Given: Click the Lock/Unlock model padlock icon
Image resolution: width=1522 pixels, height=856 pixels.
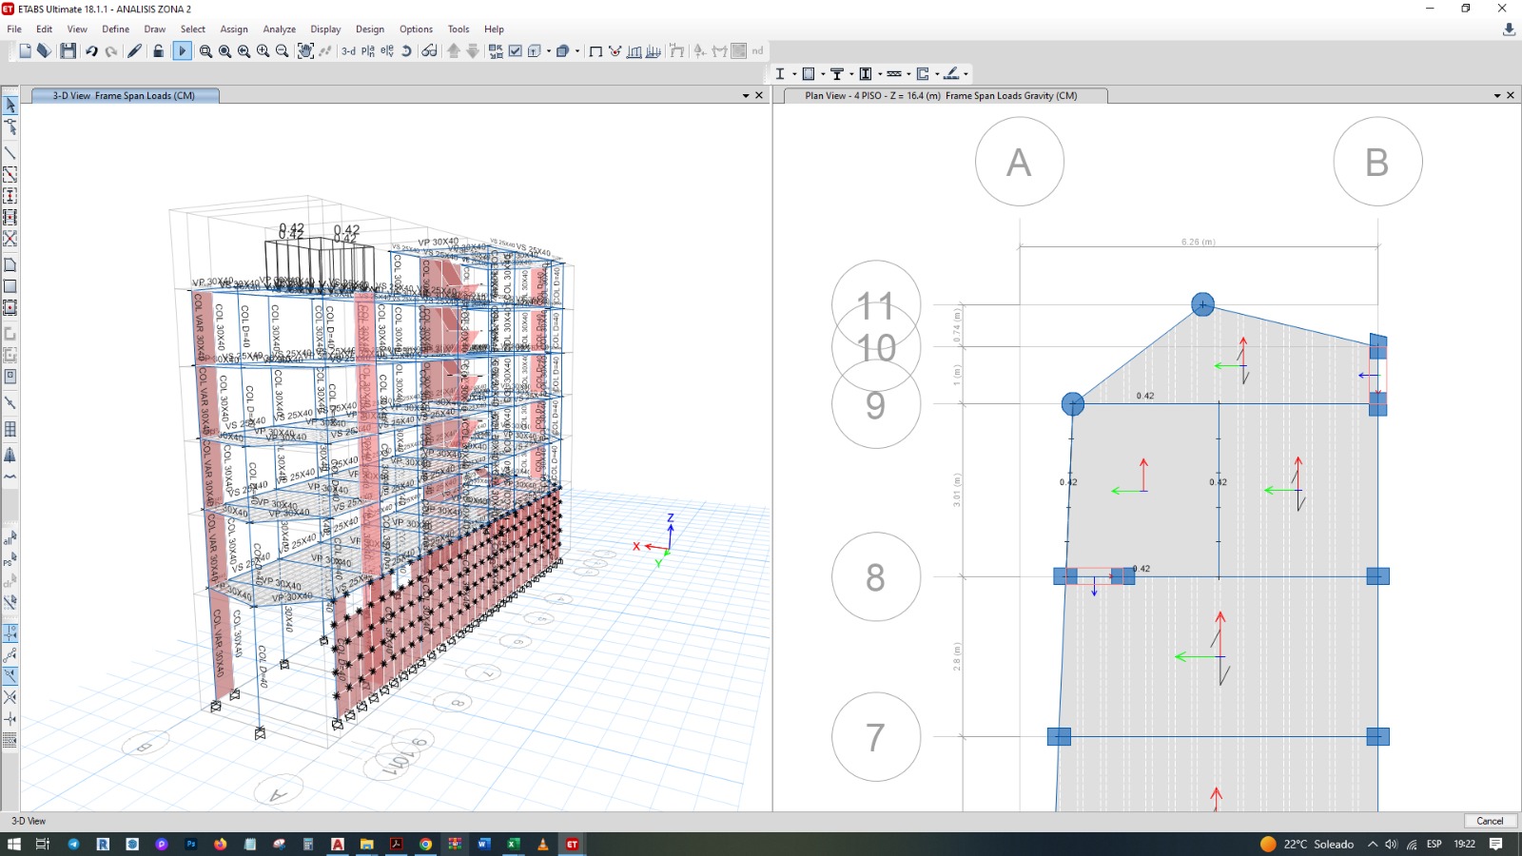Looking at the screenshot, I should [x=158, y=51].
